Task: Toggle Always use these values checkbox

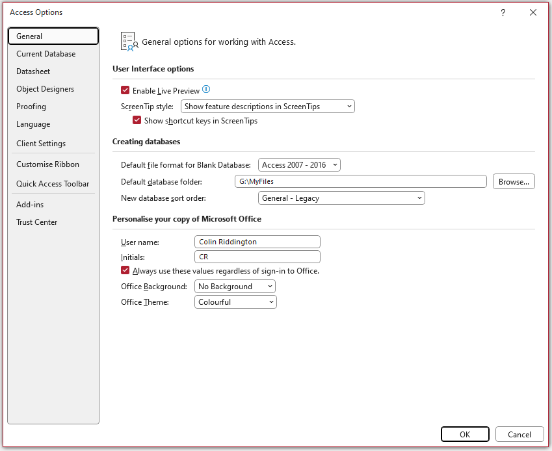Action: point(125,270)
